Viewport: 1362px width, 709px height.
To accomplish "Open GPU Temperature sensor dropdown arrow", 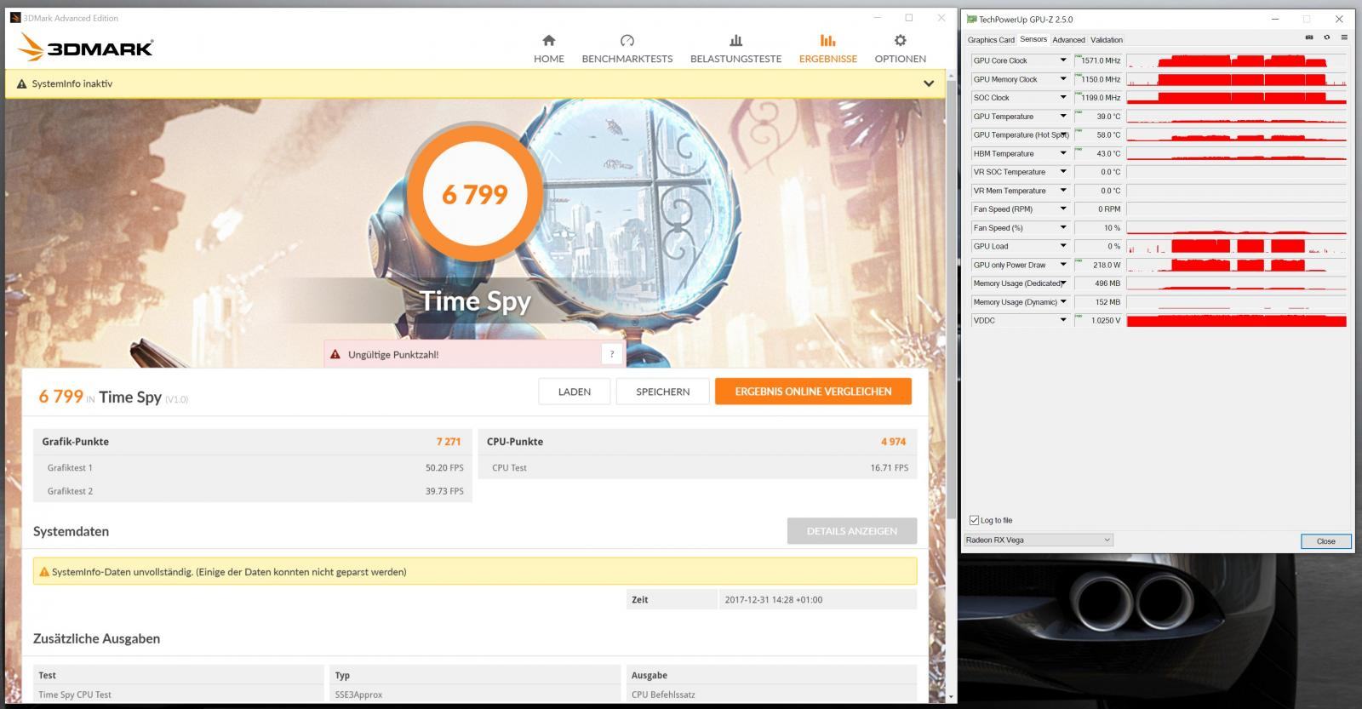I will [1062, 117].
